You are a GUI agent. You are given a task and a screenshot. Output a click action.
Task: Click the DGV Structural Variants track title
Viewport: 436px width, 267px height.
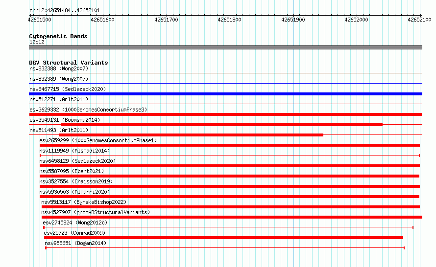(x=69, y=63)
